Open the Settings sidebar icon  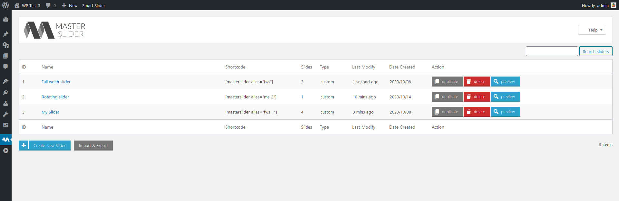[5, 125]
